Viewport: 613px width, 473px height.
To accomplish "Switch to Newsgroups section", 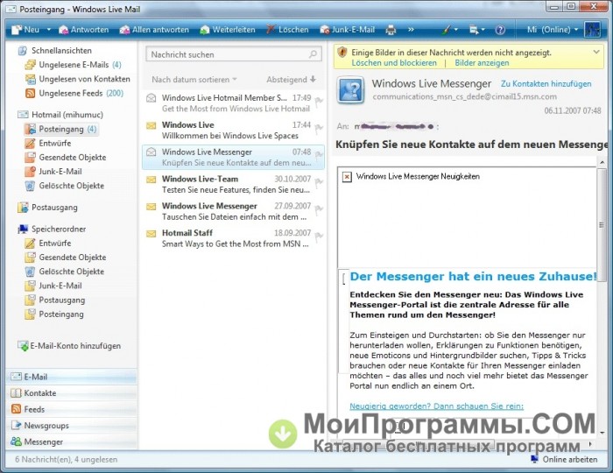I will point(72,426).
